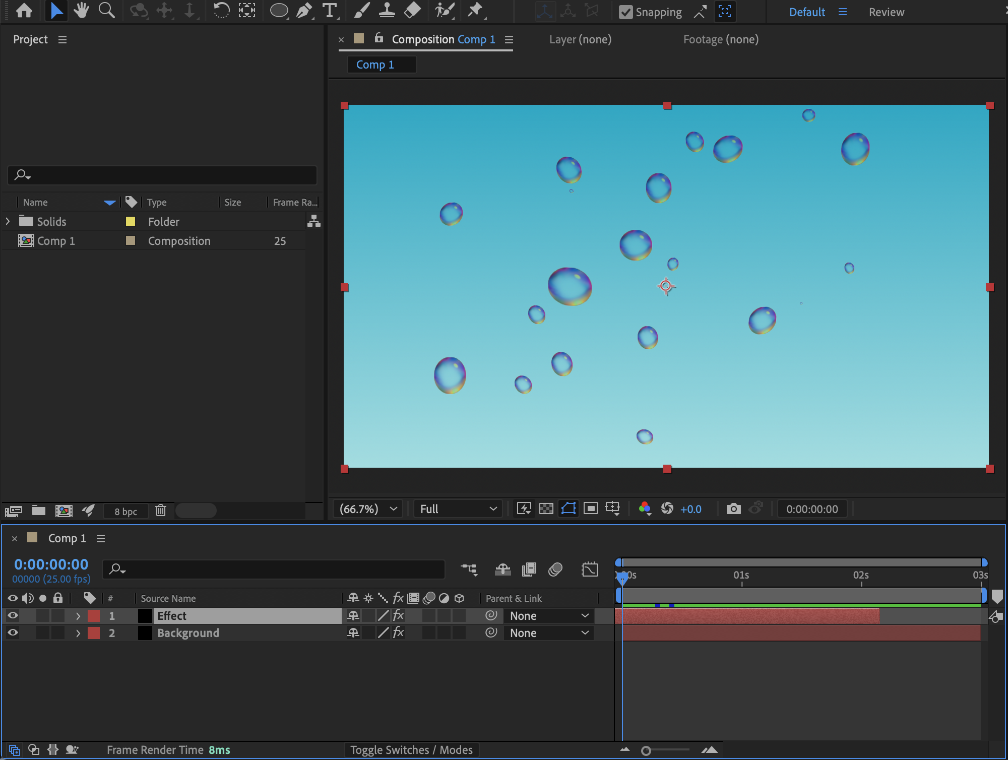
Task: Expand the Solids folder
Action: [x=8, y=221]
